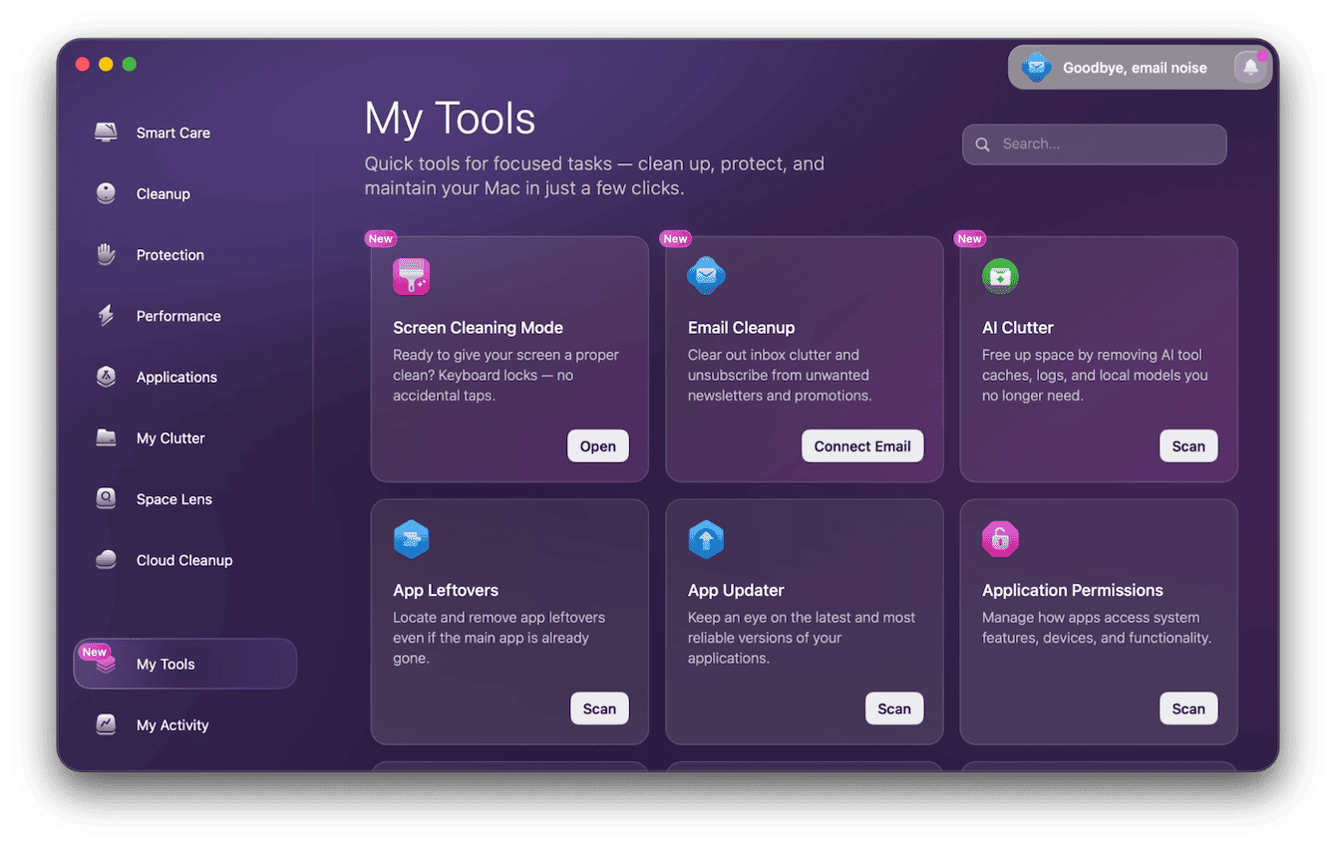
Task: Open notifications via the bell icon
Action: click(1249, 68)
